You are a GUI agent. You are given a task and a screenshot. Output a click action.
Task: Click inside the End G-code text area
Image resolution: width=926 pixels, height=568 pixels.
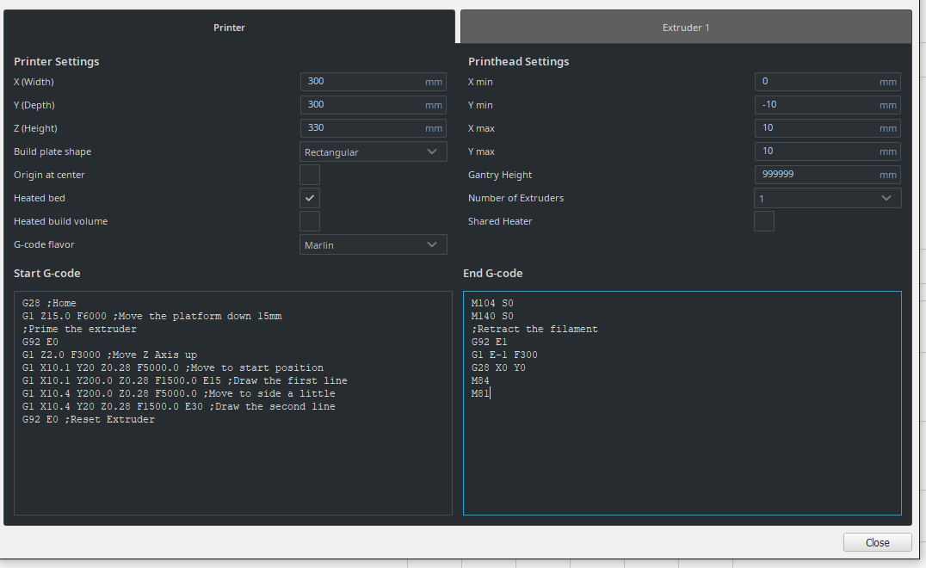pos(682,403)
